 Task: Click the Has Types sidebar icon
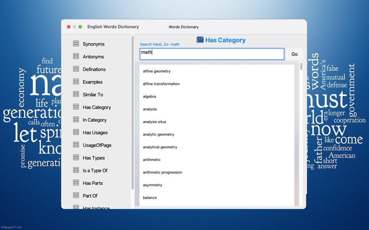(76, 157)
